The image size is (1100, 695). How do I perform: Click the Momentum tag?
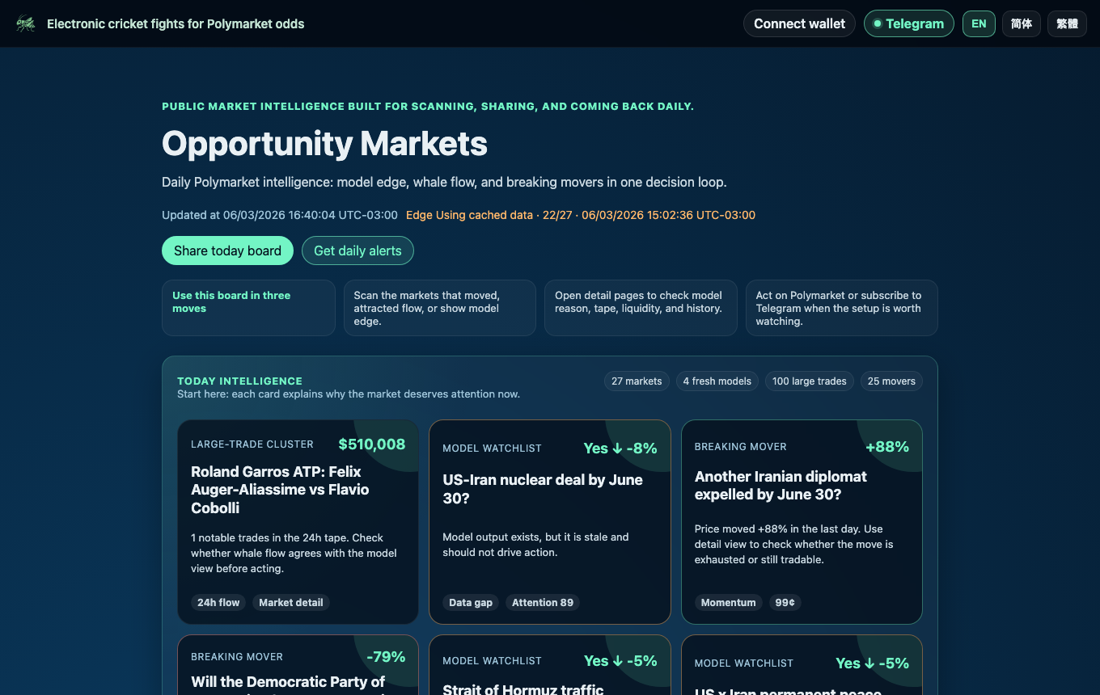(x=728, y=602)
